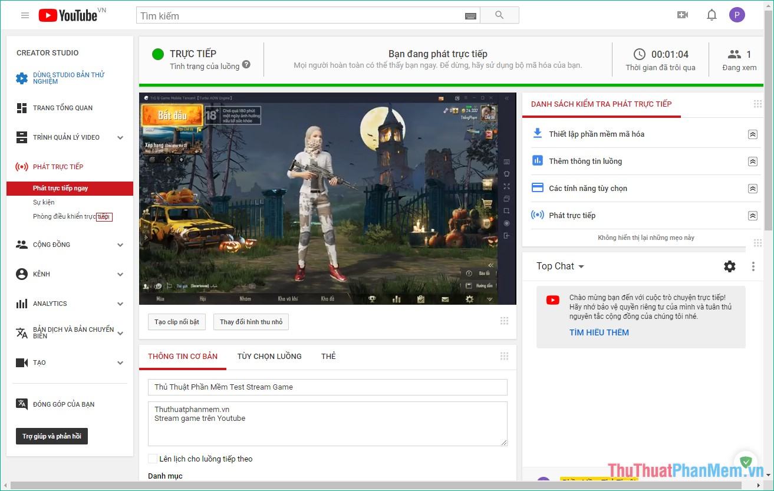Expand the Tạo section
The image size is (774, 491).
coord(120,363)
